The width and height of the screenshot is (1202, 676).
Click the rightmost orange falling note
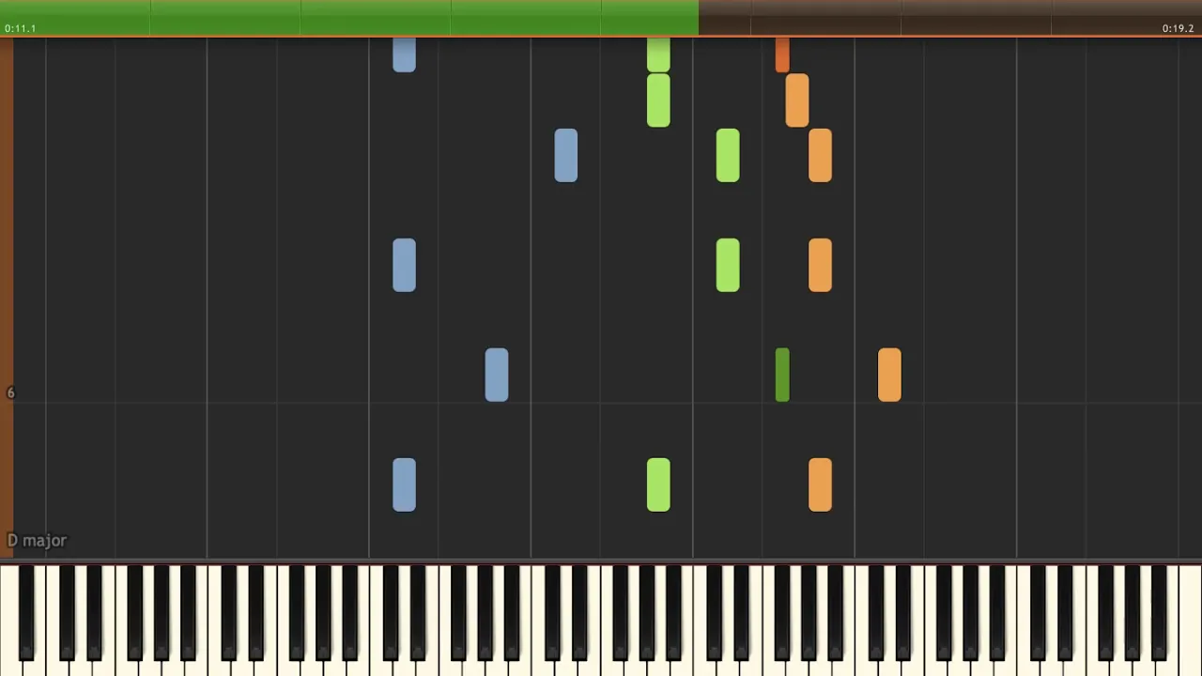(889, 375)
